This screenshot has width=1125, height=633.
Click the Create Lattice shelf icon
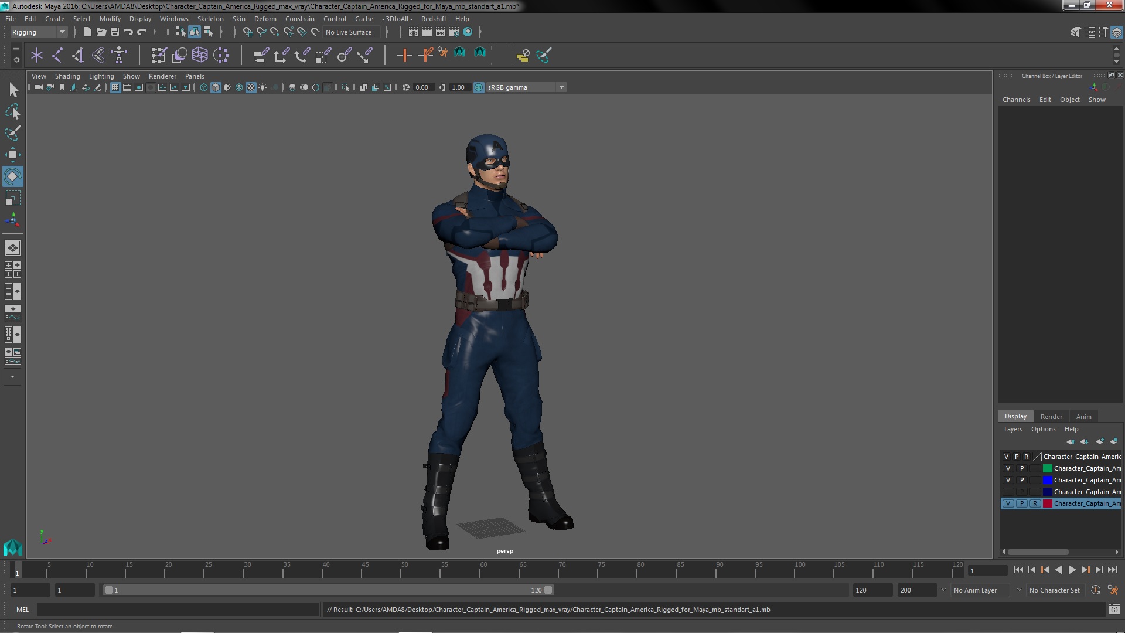coord(200,55)
